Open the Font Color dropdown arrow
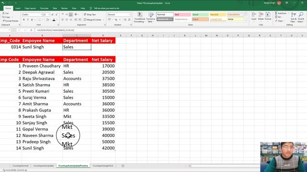Viewport: 307px width, 172px height. point(57,20)
